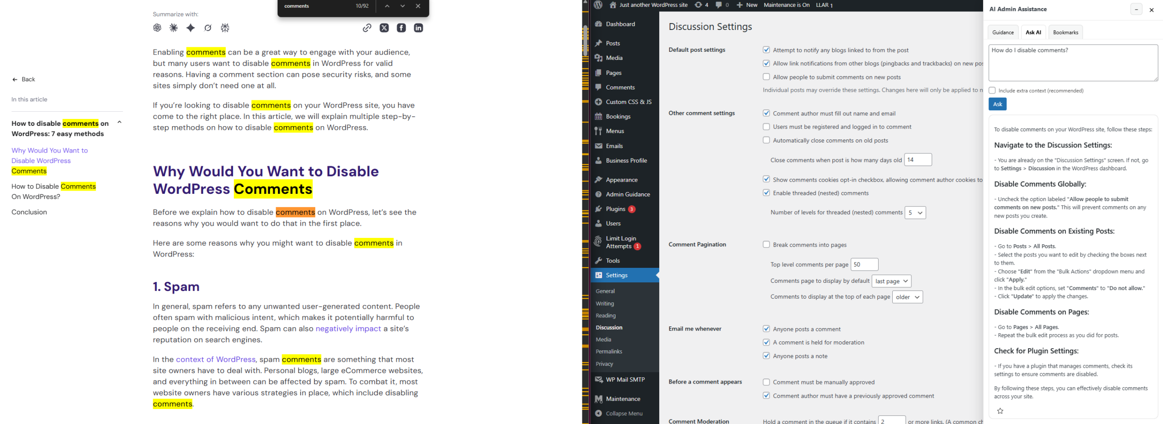
Task: Summarize the article with Perplexity icon
Action: click(224, 28)
